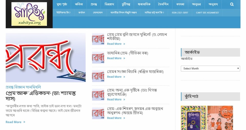Go to the ধাৰাবাহিক menu section
The height and width of the screenshot is (130, 246).
tap(144, 4)
